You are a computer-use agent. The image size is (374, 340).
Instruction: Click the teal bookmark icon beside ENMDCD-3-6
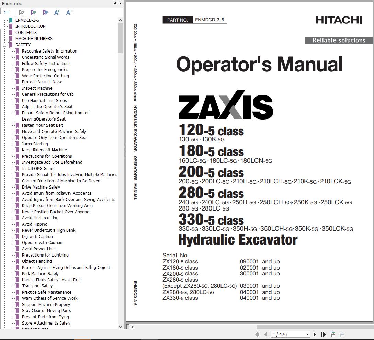(11, 20)
